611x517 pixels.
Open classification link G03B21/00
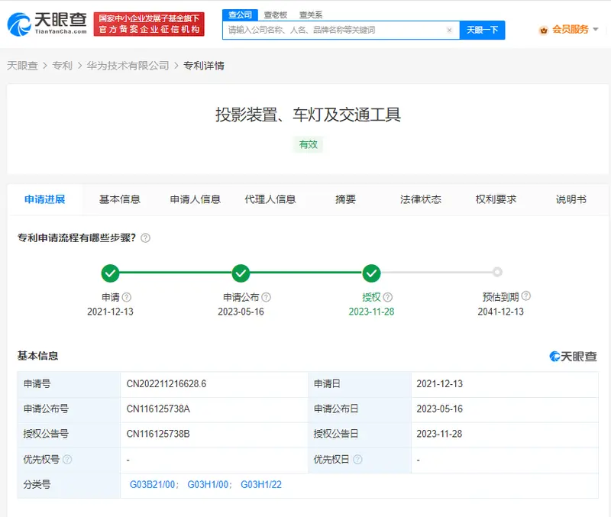point(152,484)
